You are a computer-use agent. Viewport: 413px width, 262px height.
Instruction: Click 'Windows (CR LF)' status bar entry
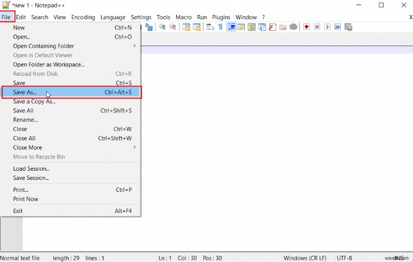[305, 258]
